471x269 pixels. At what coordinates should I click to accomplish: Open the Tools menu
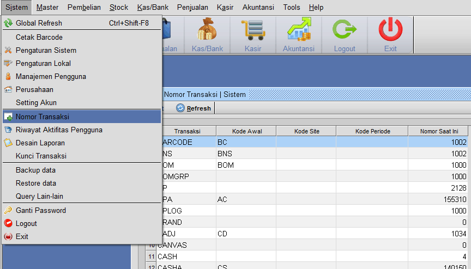[x=291, y=8]
